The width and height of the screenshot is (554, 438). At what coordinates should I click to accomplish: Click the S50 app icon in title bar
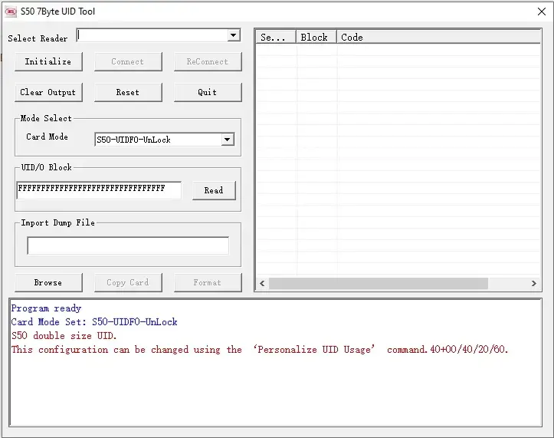pos(11,12)
